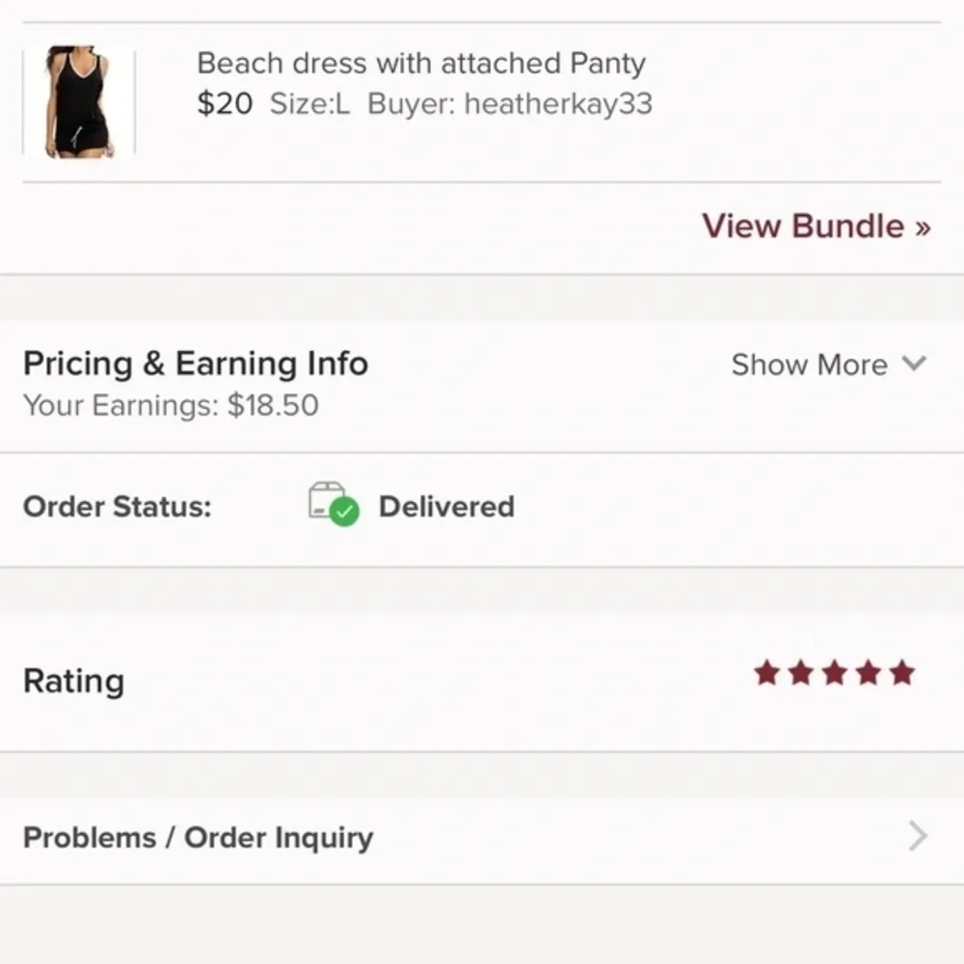Tap the Rating label
Viewport: 964px width, 964px height.
pyautogui.click(x=74, y=682)
